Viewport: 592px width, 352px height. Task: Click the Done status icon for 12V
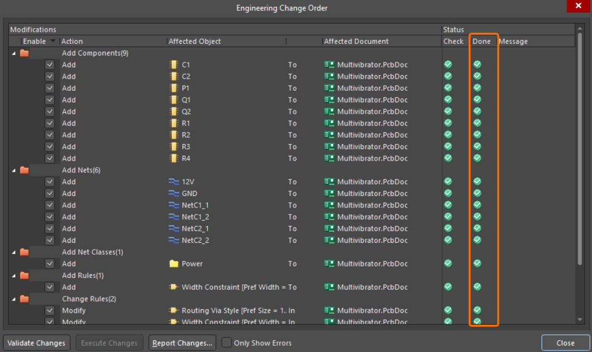pos(477,181)
